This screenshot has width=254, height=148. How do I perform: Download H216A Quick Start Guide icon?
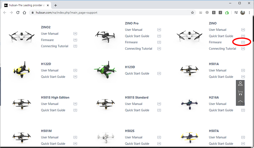pos(243,110)
